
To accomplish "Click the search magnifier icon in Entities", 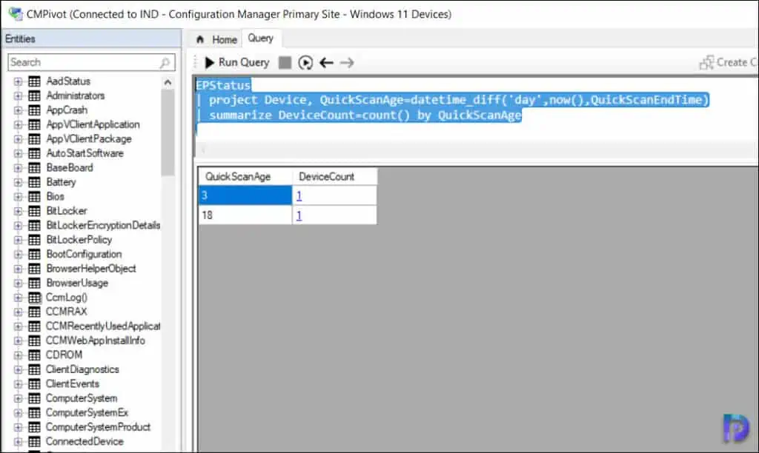I will click(x=165, y=62).
